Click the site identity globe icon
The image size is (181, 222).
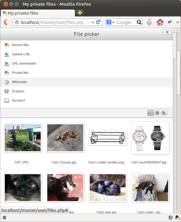16,22
